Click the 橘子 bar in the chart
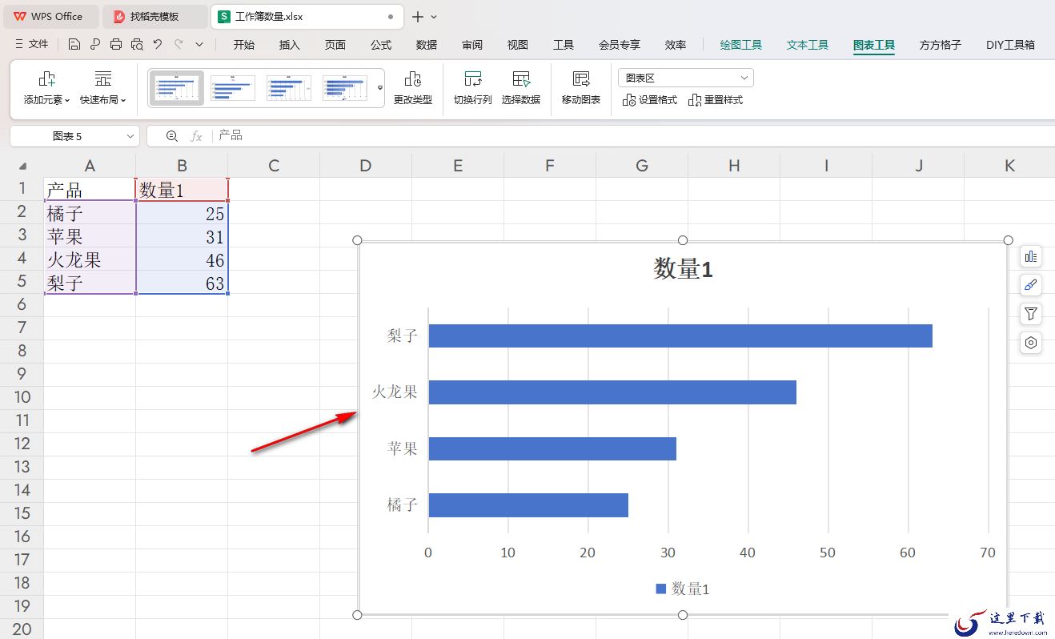The width and height of the screenshot is (1055, 639). click(x=528, y=505)
